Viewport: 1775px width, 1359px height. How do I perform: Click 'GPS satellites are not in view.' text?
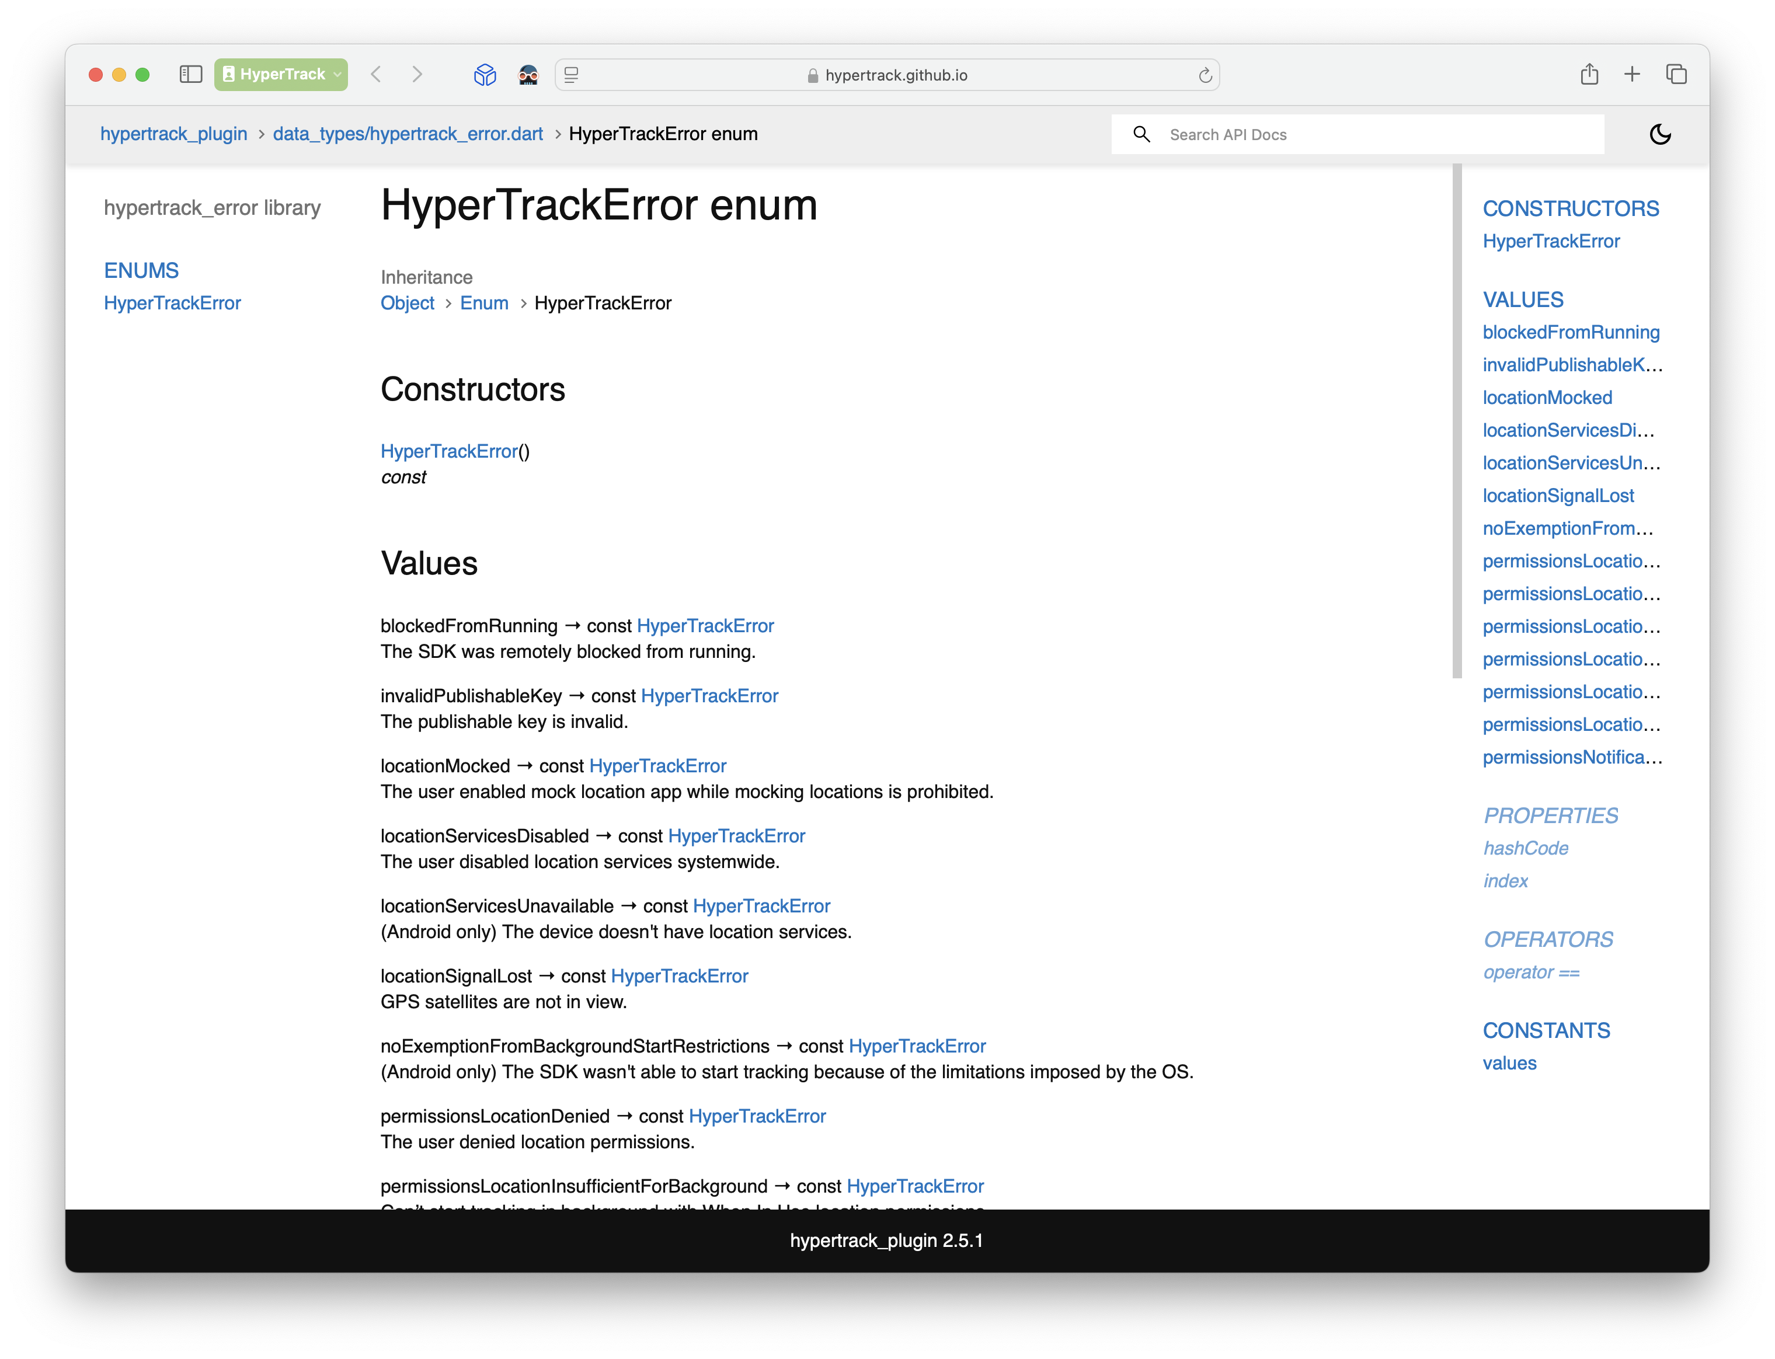503,1002
